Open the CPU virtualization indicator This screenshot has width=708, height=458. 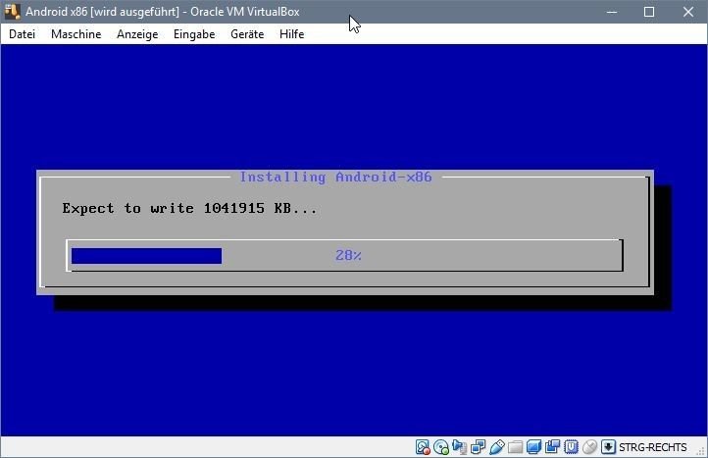click(x=571, y=447)
